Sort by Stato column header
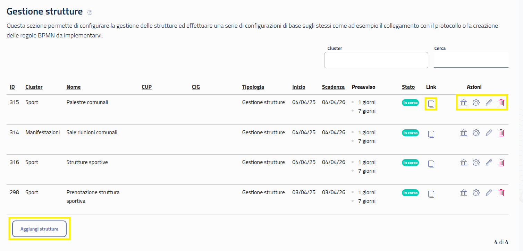This screenshot has width=523, height=251. [408, 87]
